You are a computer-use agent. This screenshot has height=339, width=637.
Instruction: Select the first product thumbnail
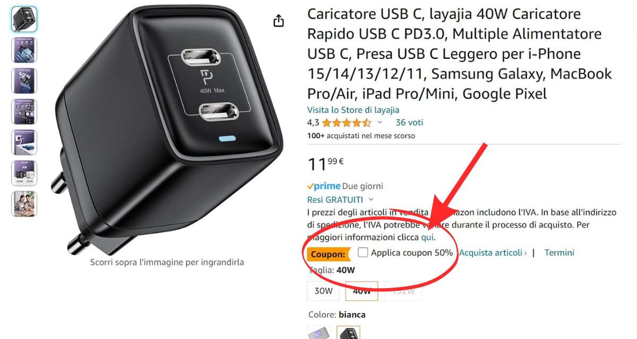pyautogui.click(x=24, y=20)
